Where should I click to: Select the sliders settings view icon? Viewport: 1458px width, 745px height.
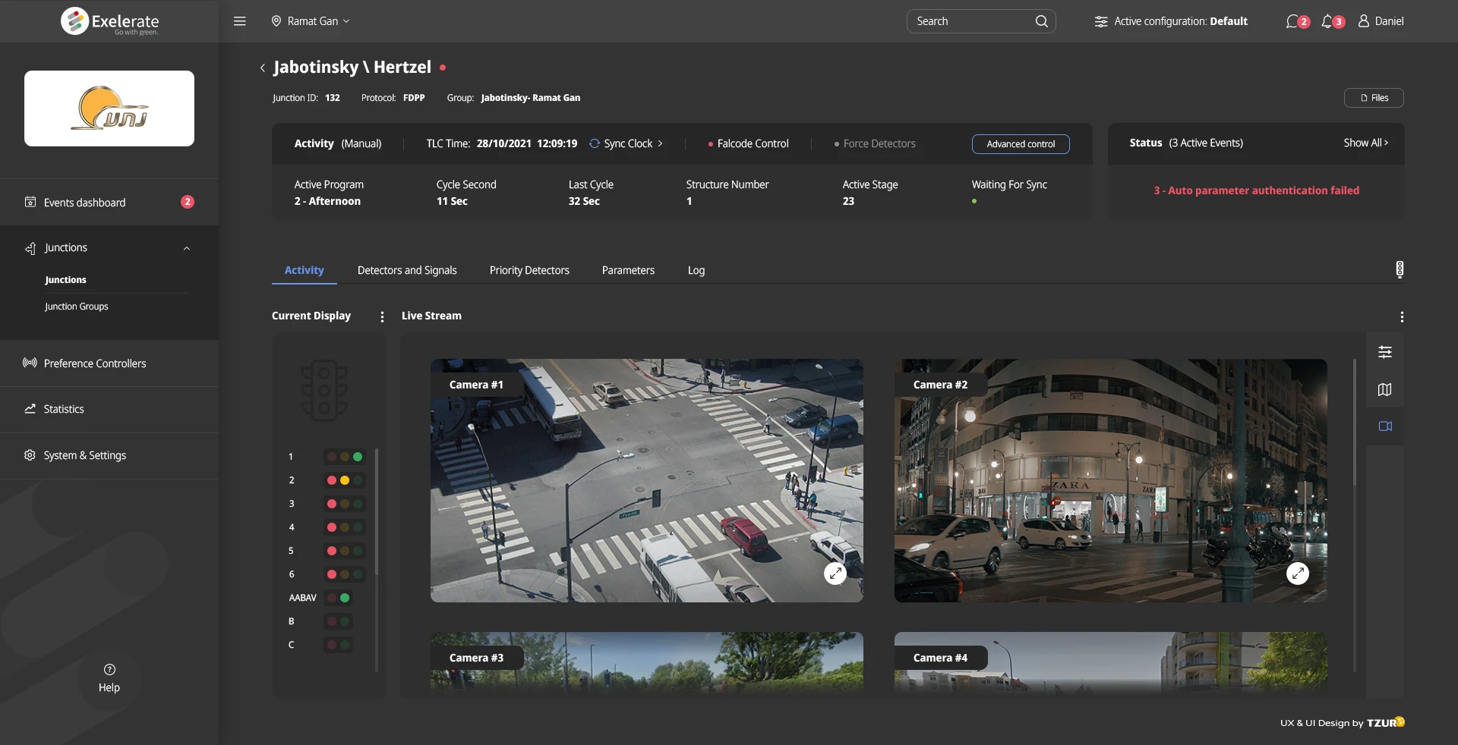[1385, 352]
